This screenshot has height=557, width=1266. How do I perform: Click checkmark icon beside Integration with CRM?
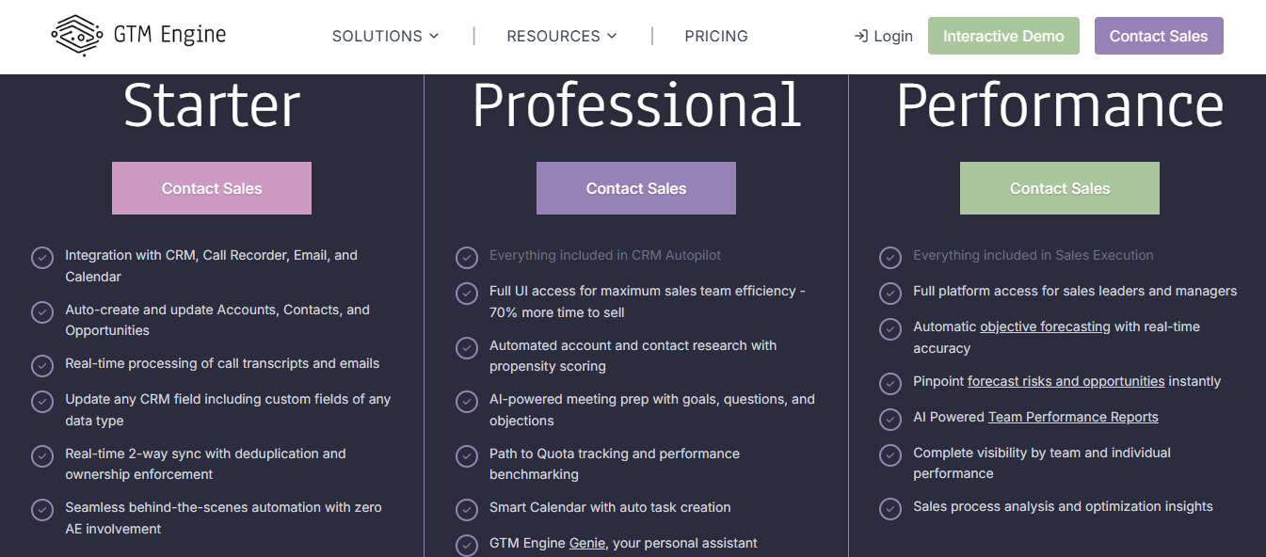42,258
